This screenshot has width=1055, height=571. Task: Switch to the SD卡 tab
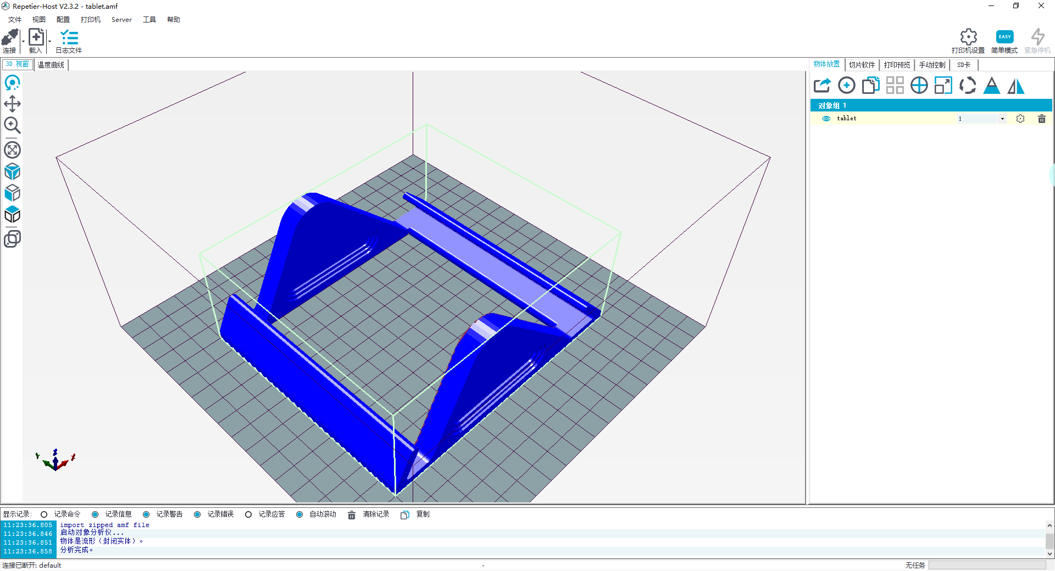964,65
